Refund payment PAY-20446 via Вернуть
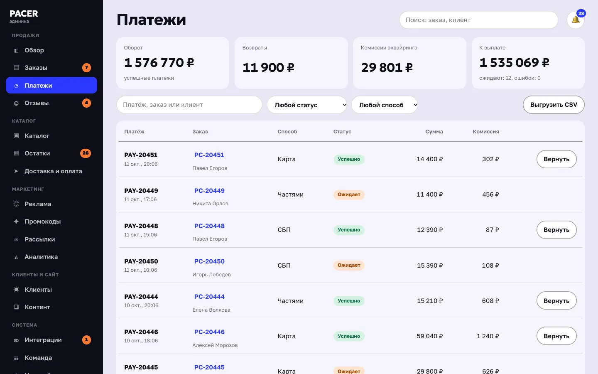This screenshot has height=374, width=598. pyautogui.click(x=556, y=336)
